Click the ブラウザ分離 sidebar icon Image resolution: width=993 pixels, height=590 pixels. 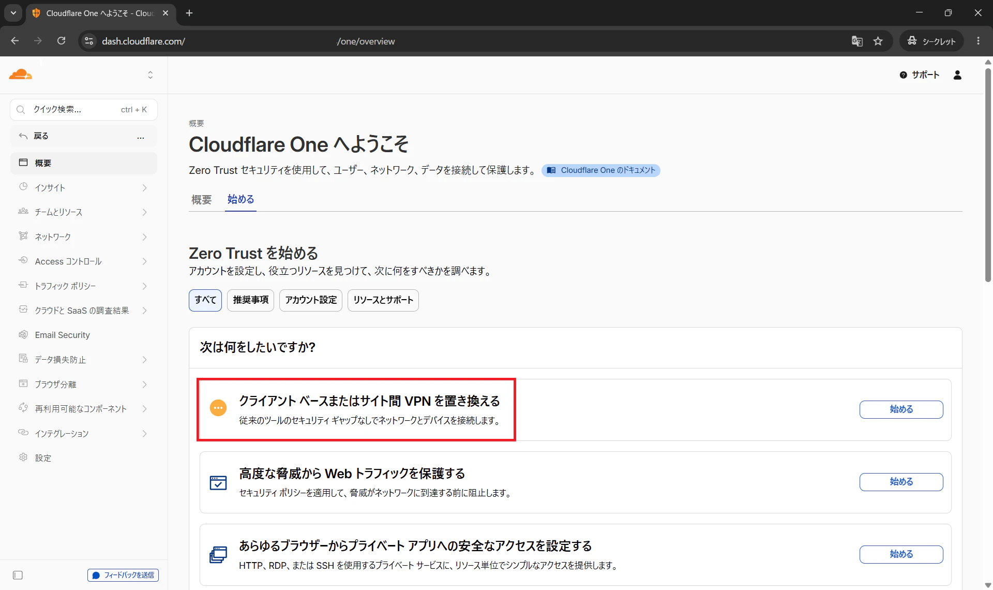point(23,384)
